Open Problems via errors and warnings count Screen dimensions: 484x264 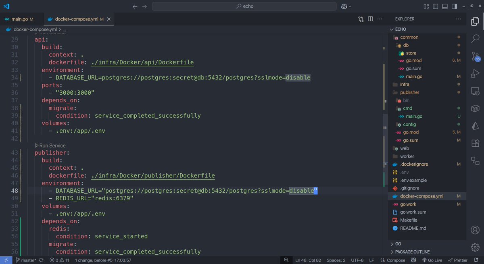point(60,260)
